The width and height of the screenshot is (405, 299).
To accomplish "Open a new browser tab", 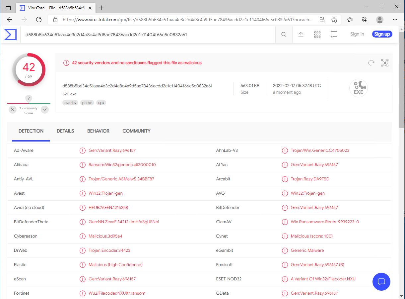I will (101, 8).
